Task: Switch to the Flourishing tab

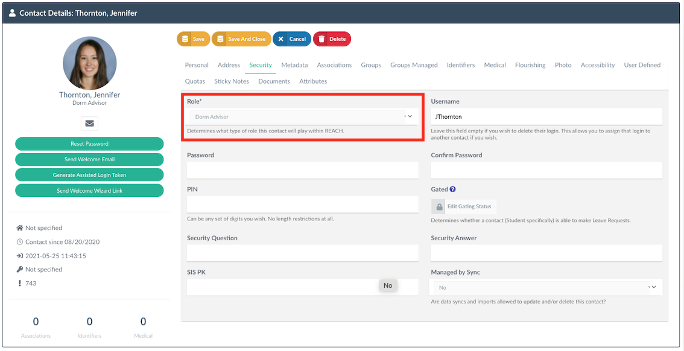Action: [x=530, y=65]
